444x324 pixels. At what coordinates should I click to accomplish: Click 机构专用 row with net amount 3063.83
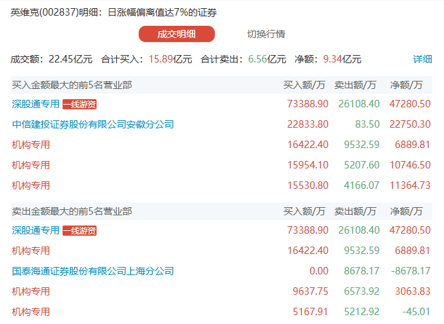click(31, 291)
